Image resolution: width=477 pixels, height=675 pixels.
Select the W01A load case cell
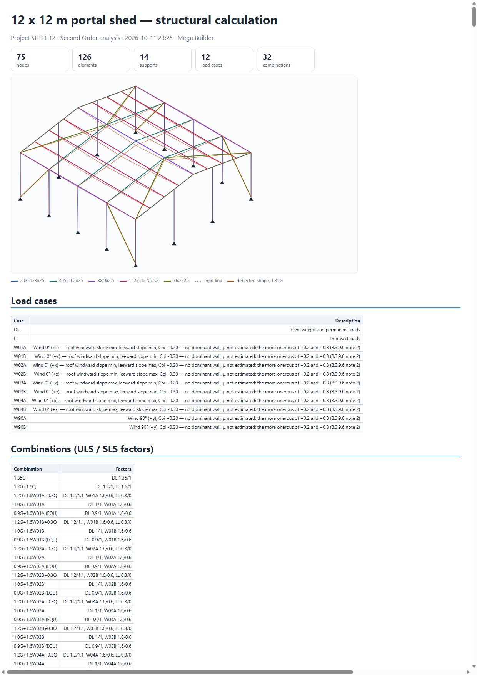20,348
